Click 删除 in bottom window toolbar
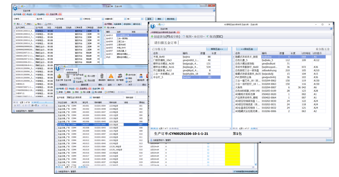 click(68, 92)
